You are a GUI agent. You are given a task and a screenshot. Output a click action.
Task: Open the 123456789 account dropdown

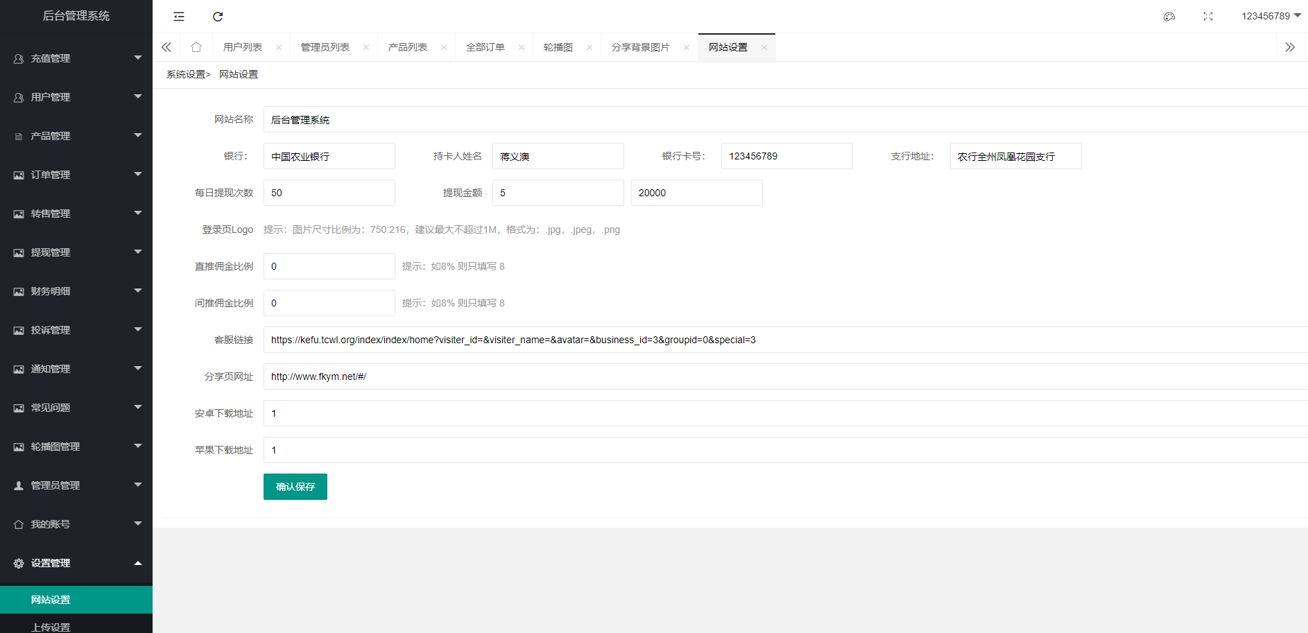click(x=1271, y=16)
